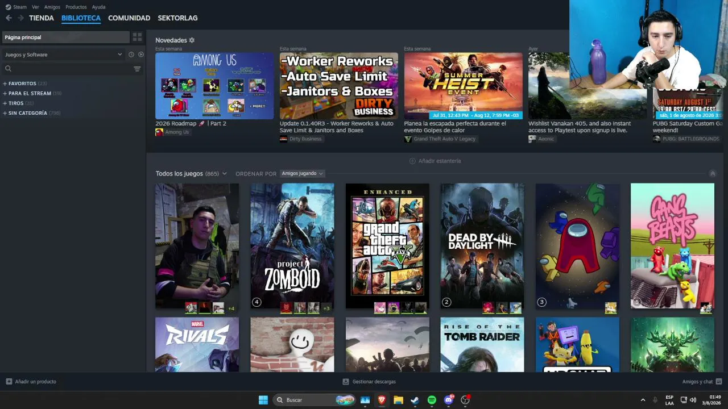Open OBS Studio from the taskbar
The height and width of the screenshot is (409, 728).
pyautogui.click(x=465, y=400)
